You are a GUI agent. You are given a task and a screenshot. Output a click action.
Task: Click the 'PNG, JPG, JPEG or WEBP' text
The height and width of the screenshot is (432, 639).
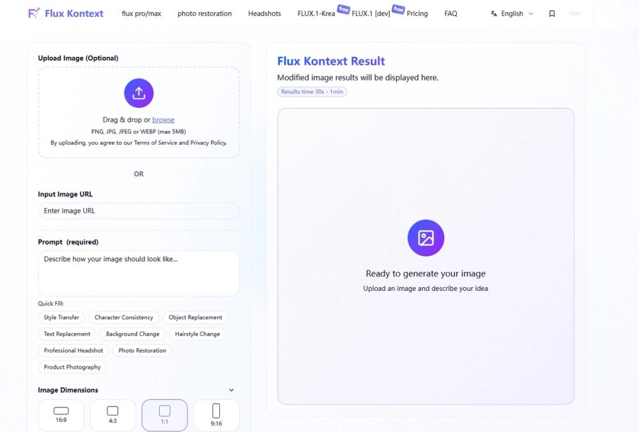tap(139, 131)
